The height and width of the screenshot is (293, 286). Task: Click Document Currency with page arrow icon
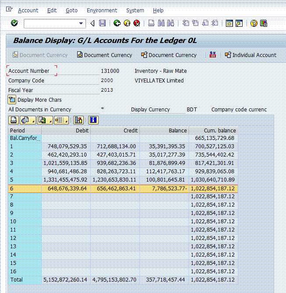pos(104,55)
